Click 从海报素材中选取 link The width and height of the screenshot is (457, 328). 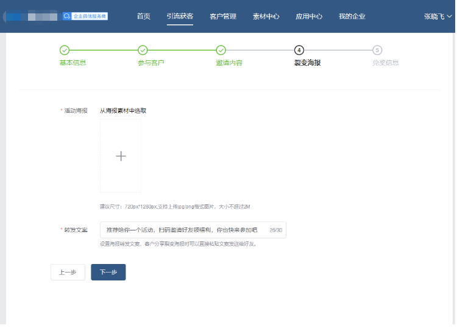(123, 111)
